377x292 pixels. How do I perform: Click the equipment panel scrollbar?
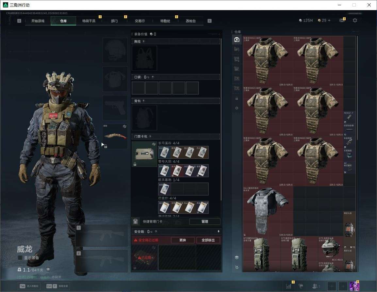[221, 119]
